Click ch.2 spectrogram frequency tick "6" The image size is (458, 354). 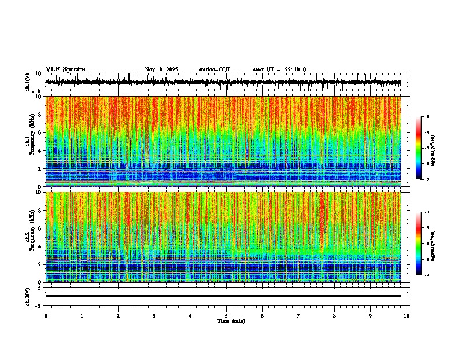click(x=40, y=228)
